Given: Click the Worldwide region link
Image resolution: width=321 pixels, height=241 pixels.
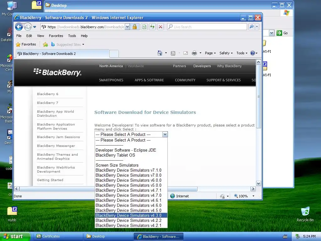Looking at the screenshot, I should pyautogui.click(x=136, y=66).
